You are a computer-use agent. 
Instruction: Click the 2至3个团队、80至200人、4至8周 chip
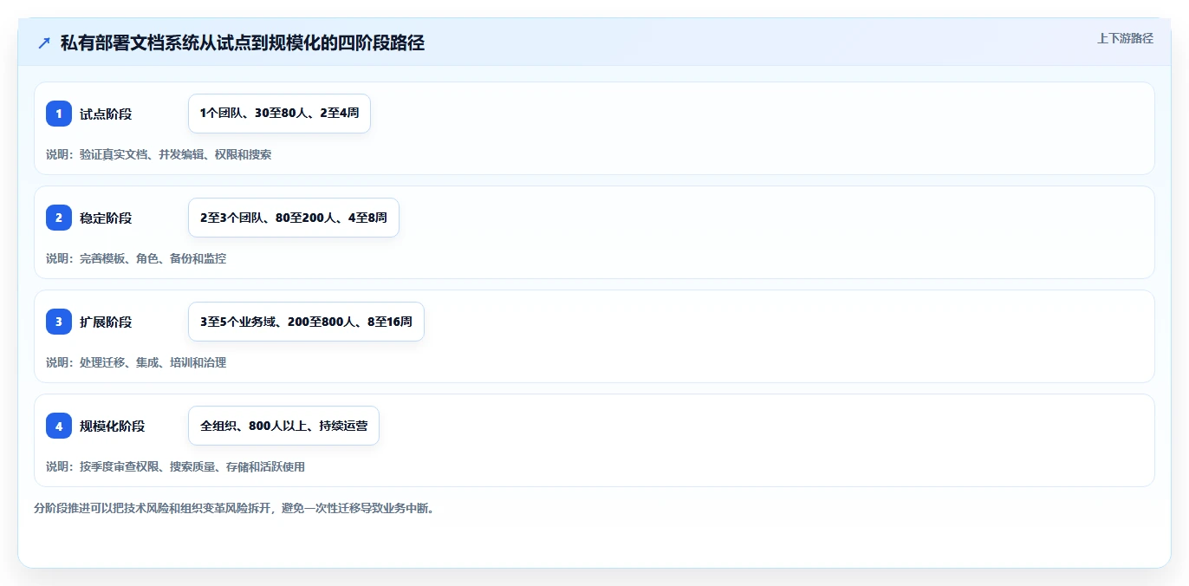294,218
